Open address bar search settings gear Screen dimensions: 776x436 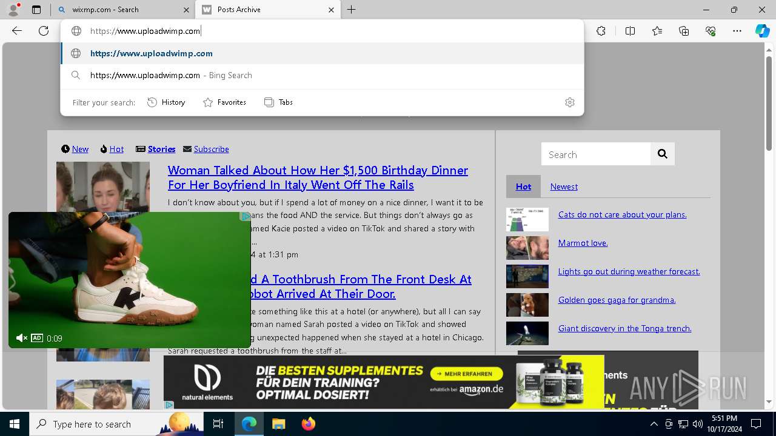(569, 102)
